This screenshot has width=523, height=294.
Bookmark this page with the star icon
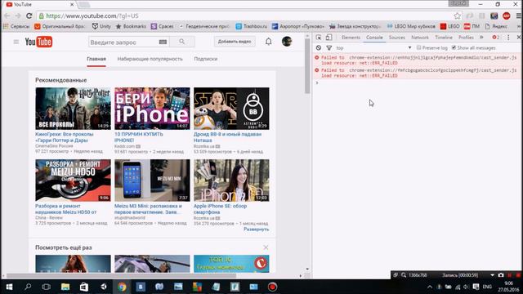458,16
